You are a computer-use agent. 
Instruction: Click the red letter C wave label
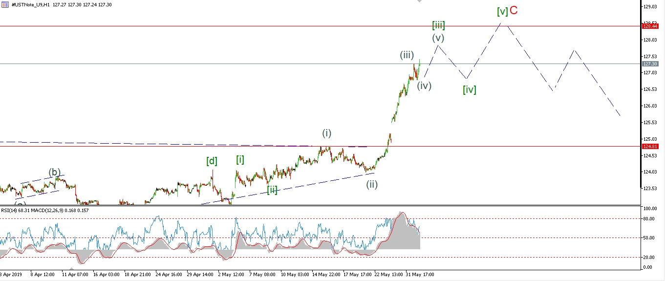pos(514,10)
